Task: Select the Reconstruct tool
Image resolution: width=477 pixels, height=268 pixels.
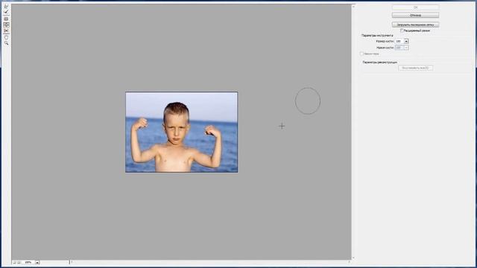Action: tap(6, 12)
